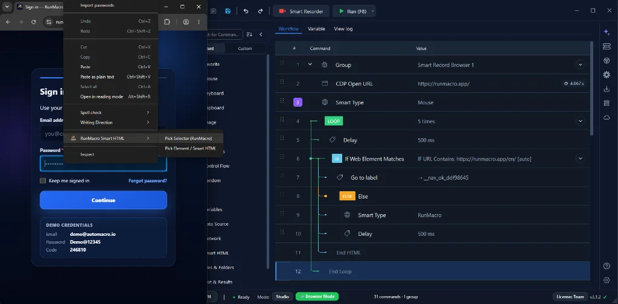Click the Control Flow command category

218,166
